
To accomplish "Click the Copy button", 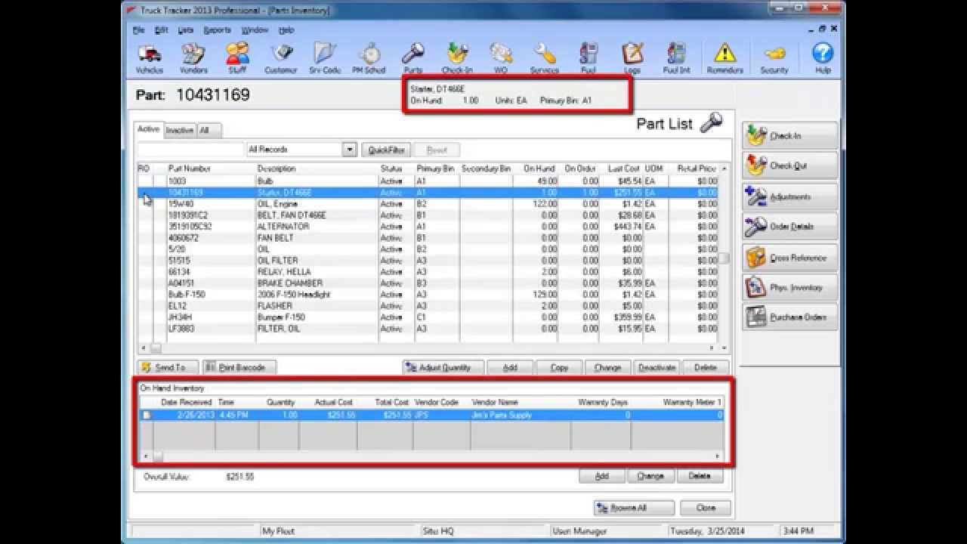I will (x=559, y=367).
